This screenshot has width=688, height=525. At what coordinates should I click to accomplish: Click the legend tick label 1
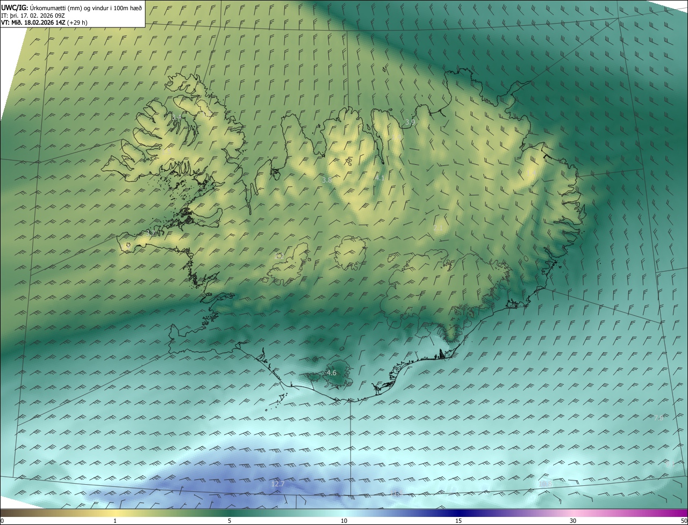115,521
